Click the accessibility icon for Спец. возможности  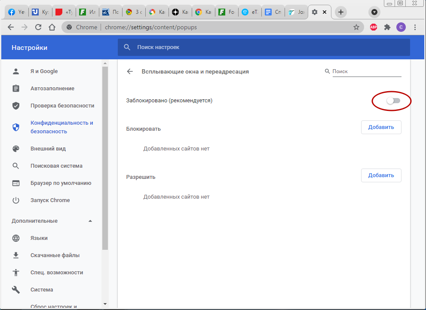16,273
